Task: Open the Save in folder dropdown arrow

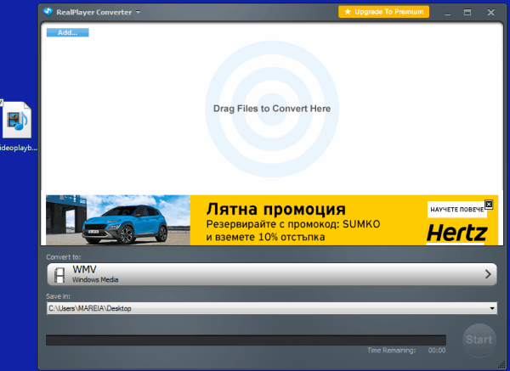Action: click(492, 308)
